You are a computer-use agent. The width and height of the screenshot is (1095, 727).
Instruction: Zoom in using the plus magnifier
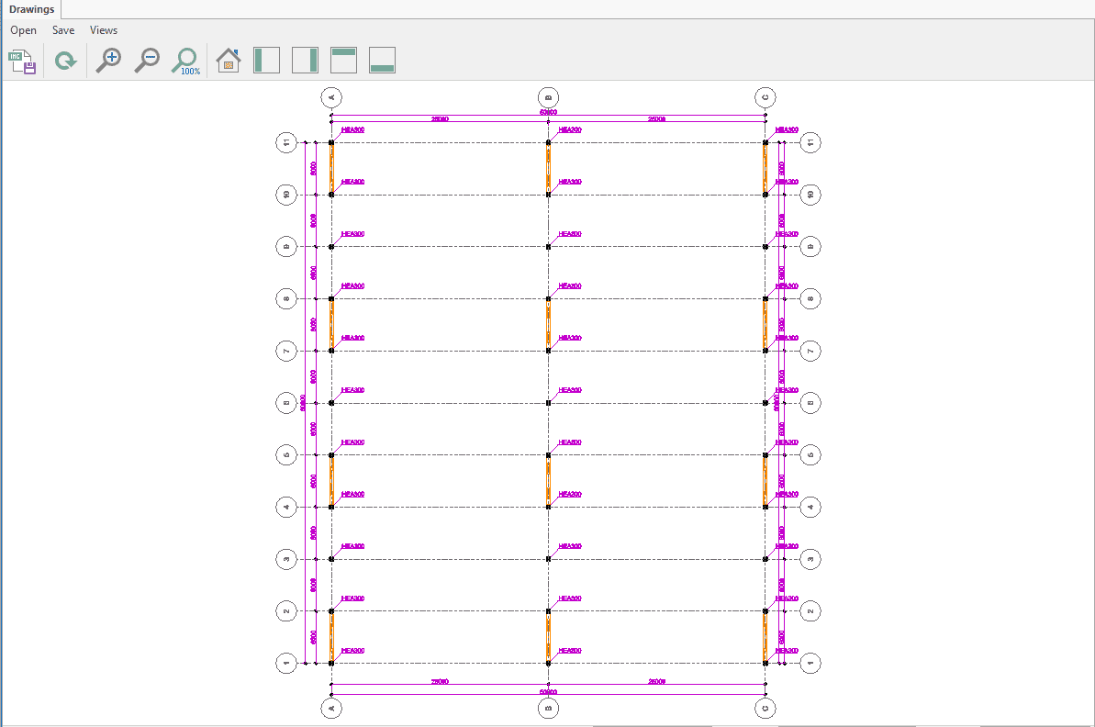(x=108, y=62)
